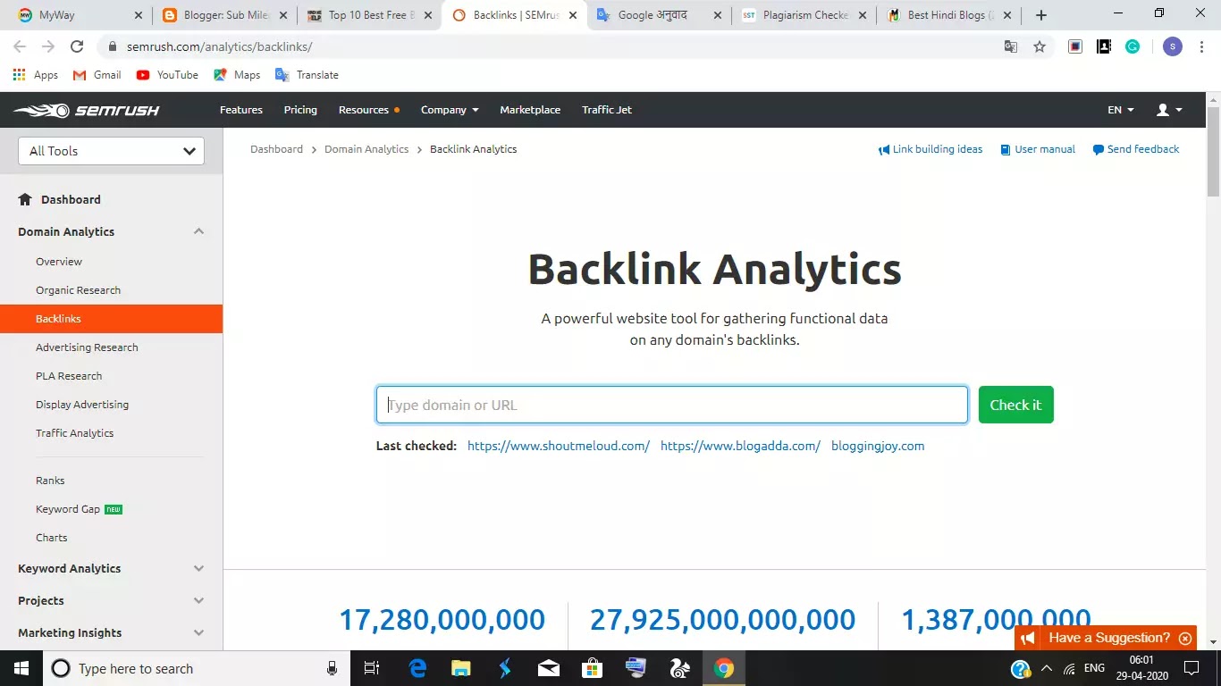Open Overview in the sidebar
This screenshot has width=1221, height=686.
[59, 262]
